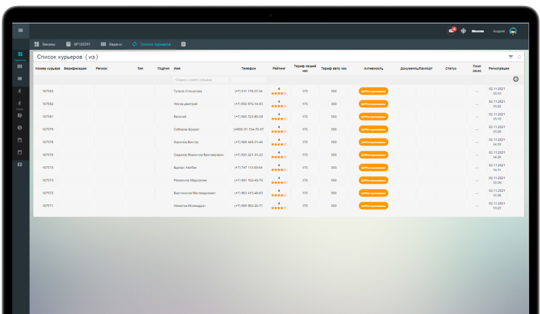Image resolution: width=540 pixels, height=314 pixels.
Task: Click the orange activity badge in row 107581
Action: pos(373,117)
